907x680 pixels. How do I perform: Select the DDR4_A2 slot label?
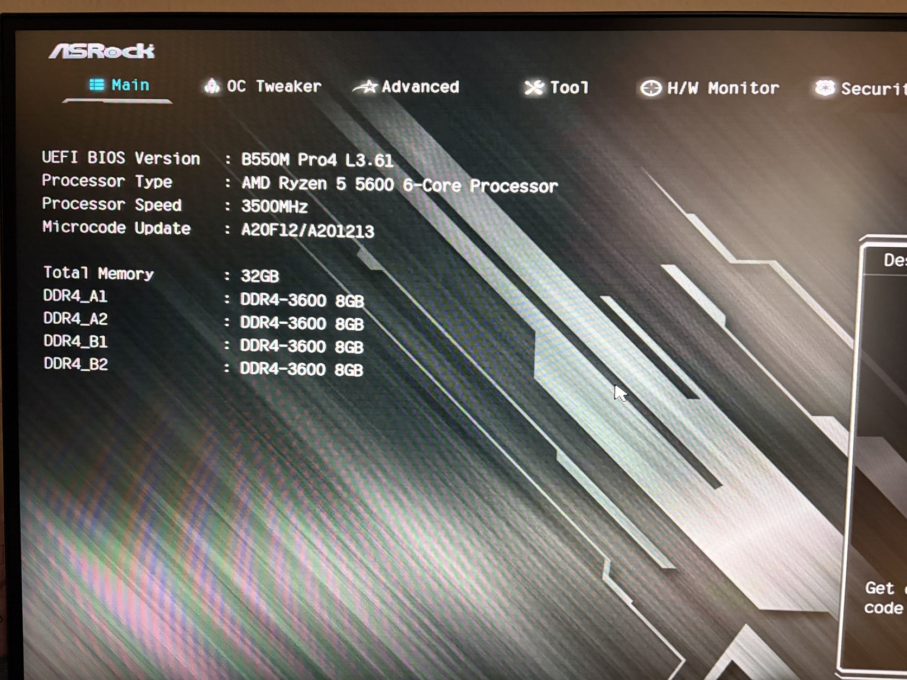point(75,319)
